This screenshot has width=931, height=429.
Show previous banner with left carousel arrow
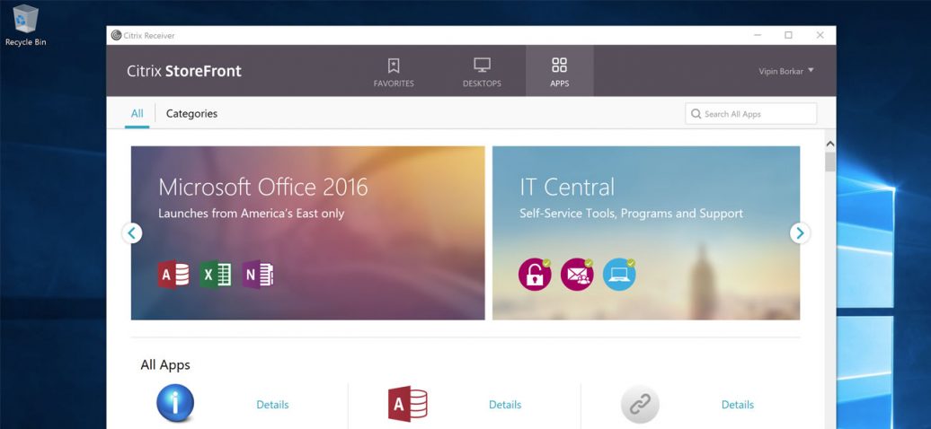pyautogui.click(x=132, y=233)
